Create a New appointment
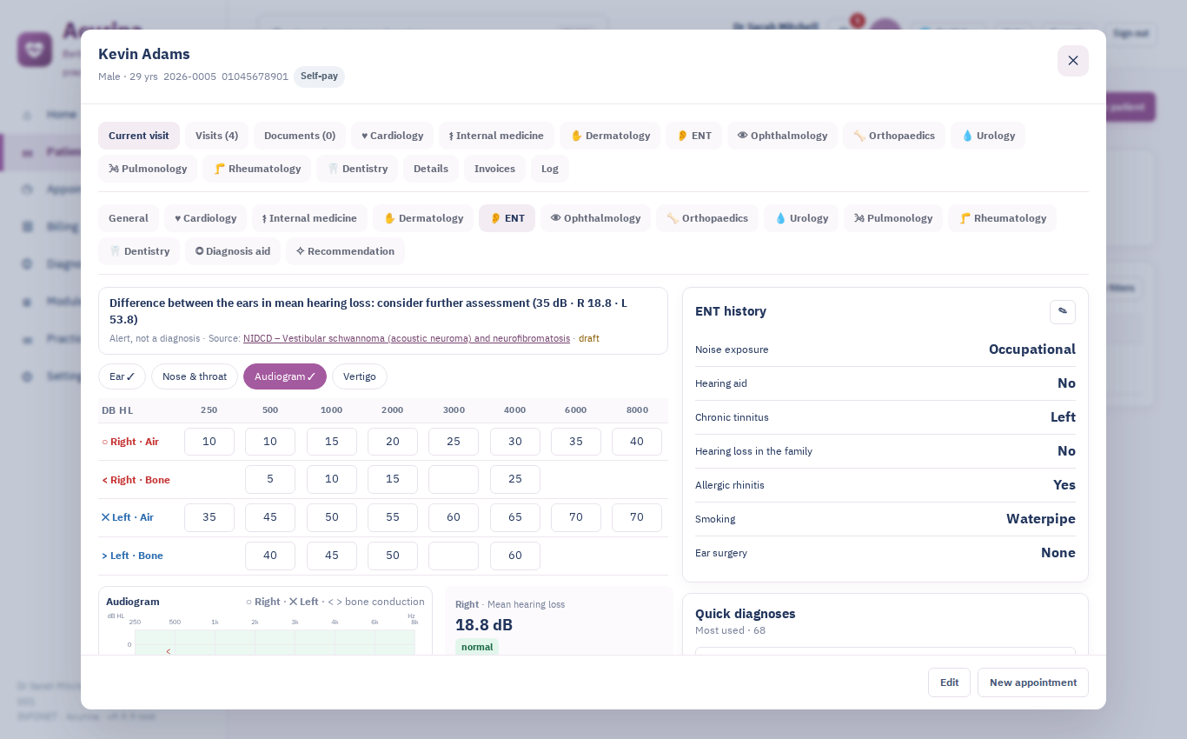The image size is (1187, 739). [x=1033, y=682]
